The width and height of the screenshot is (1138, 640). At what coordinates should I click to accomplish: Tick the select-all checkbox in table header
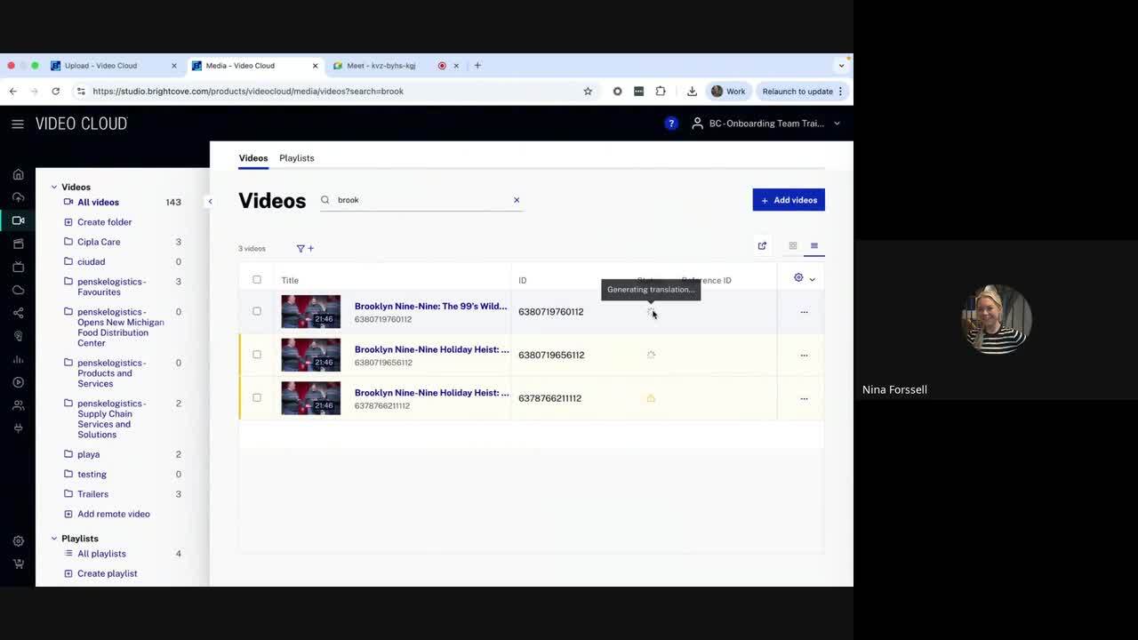click(257, 280)
